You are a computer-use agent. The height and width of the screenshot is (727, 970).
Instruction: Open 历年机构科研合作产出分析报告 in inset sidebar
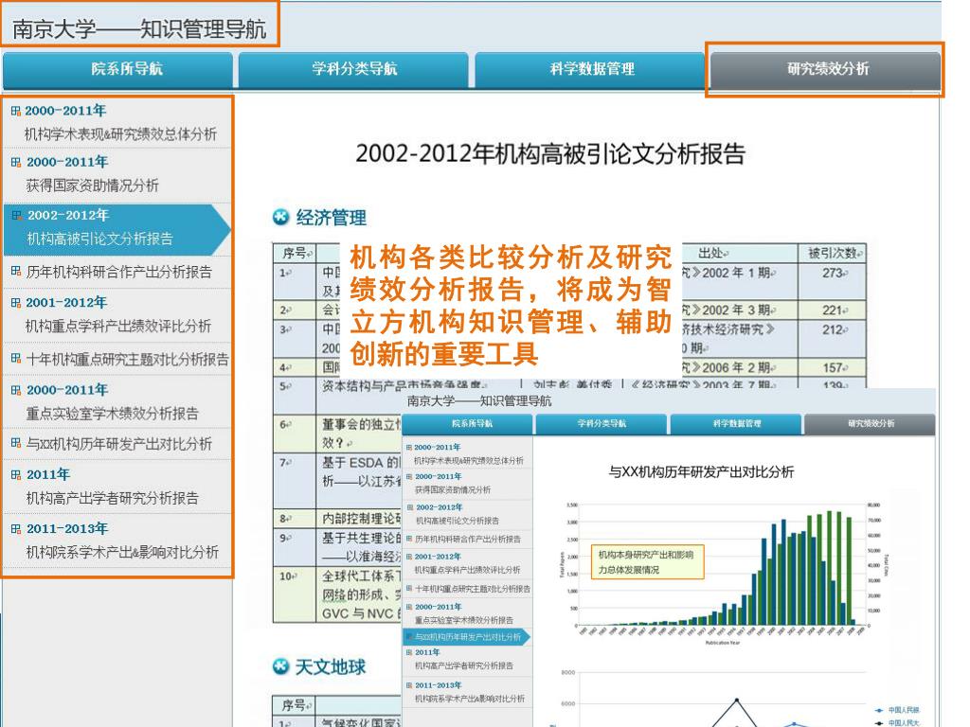pos(468,539)
